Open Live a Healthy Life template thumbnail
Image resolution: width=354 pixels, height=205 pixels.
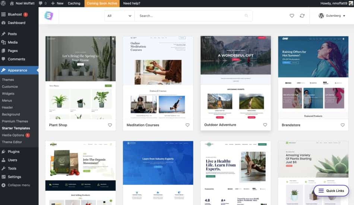click(236, 173)
